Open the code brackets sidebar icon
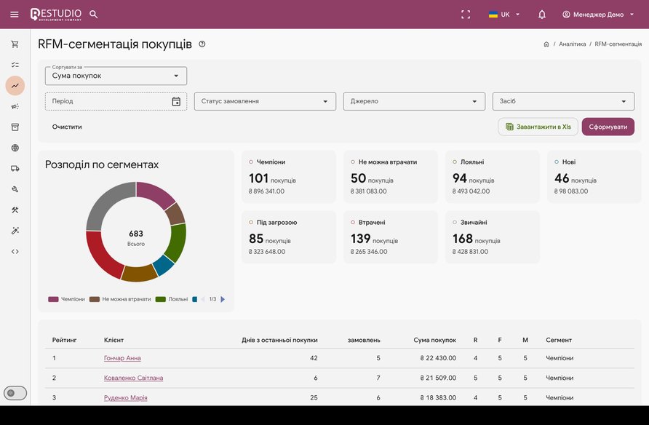649x425 pixels. coord(15,251)
